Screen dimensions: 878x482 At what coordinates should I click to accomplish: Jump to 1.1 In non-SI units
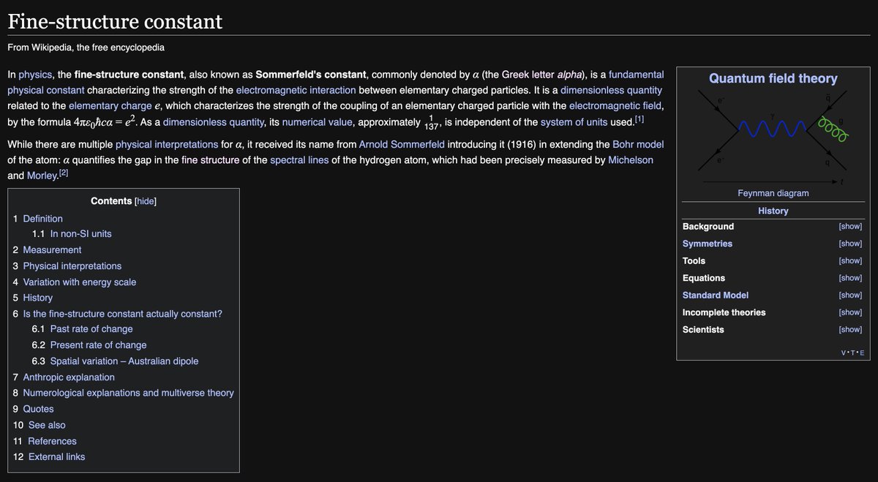point(72,234)
